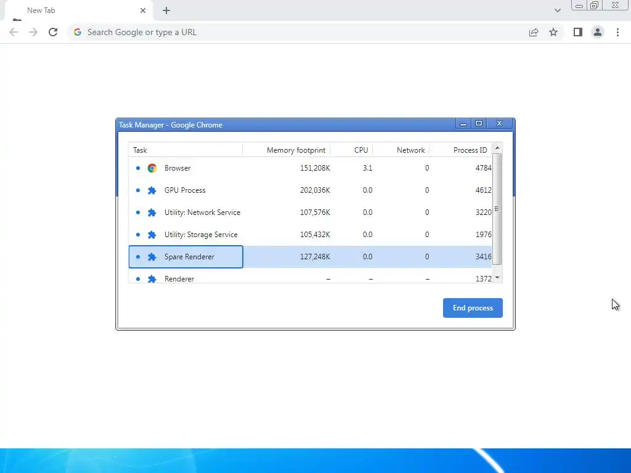This screenshot has width=631, height=473.
Task: Click the task list scrollbar thumb
Action: 497,209
